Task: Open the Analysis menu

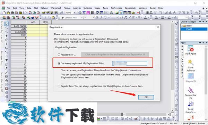Action: click(77, 8)
